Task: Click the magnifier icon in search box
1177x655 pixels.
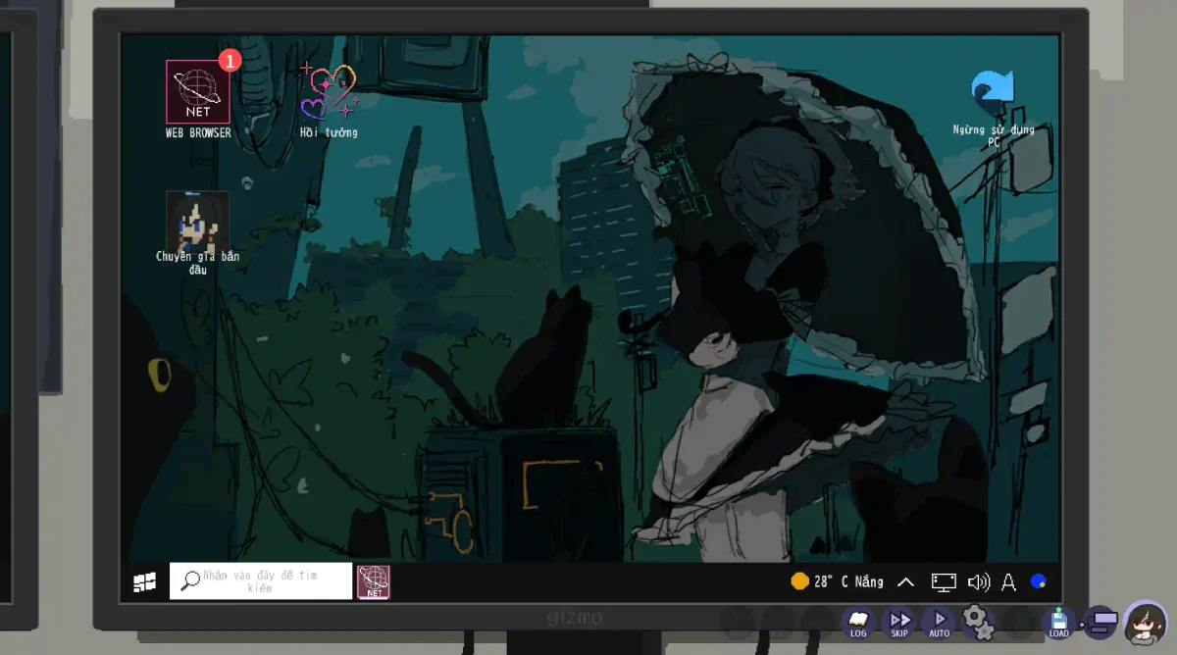Action: (x=190, y=580)
